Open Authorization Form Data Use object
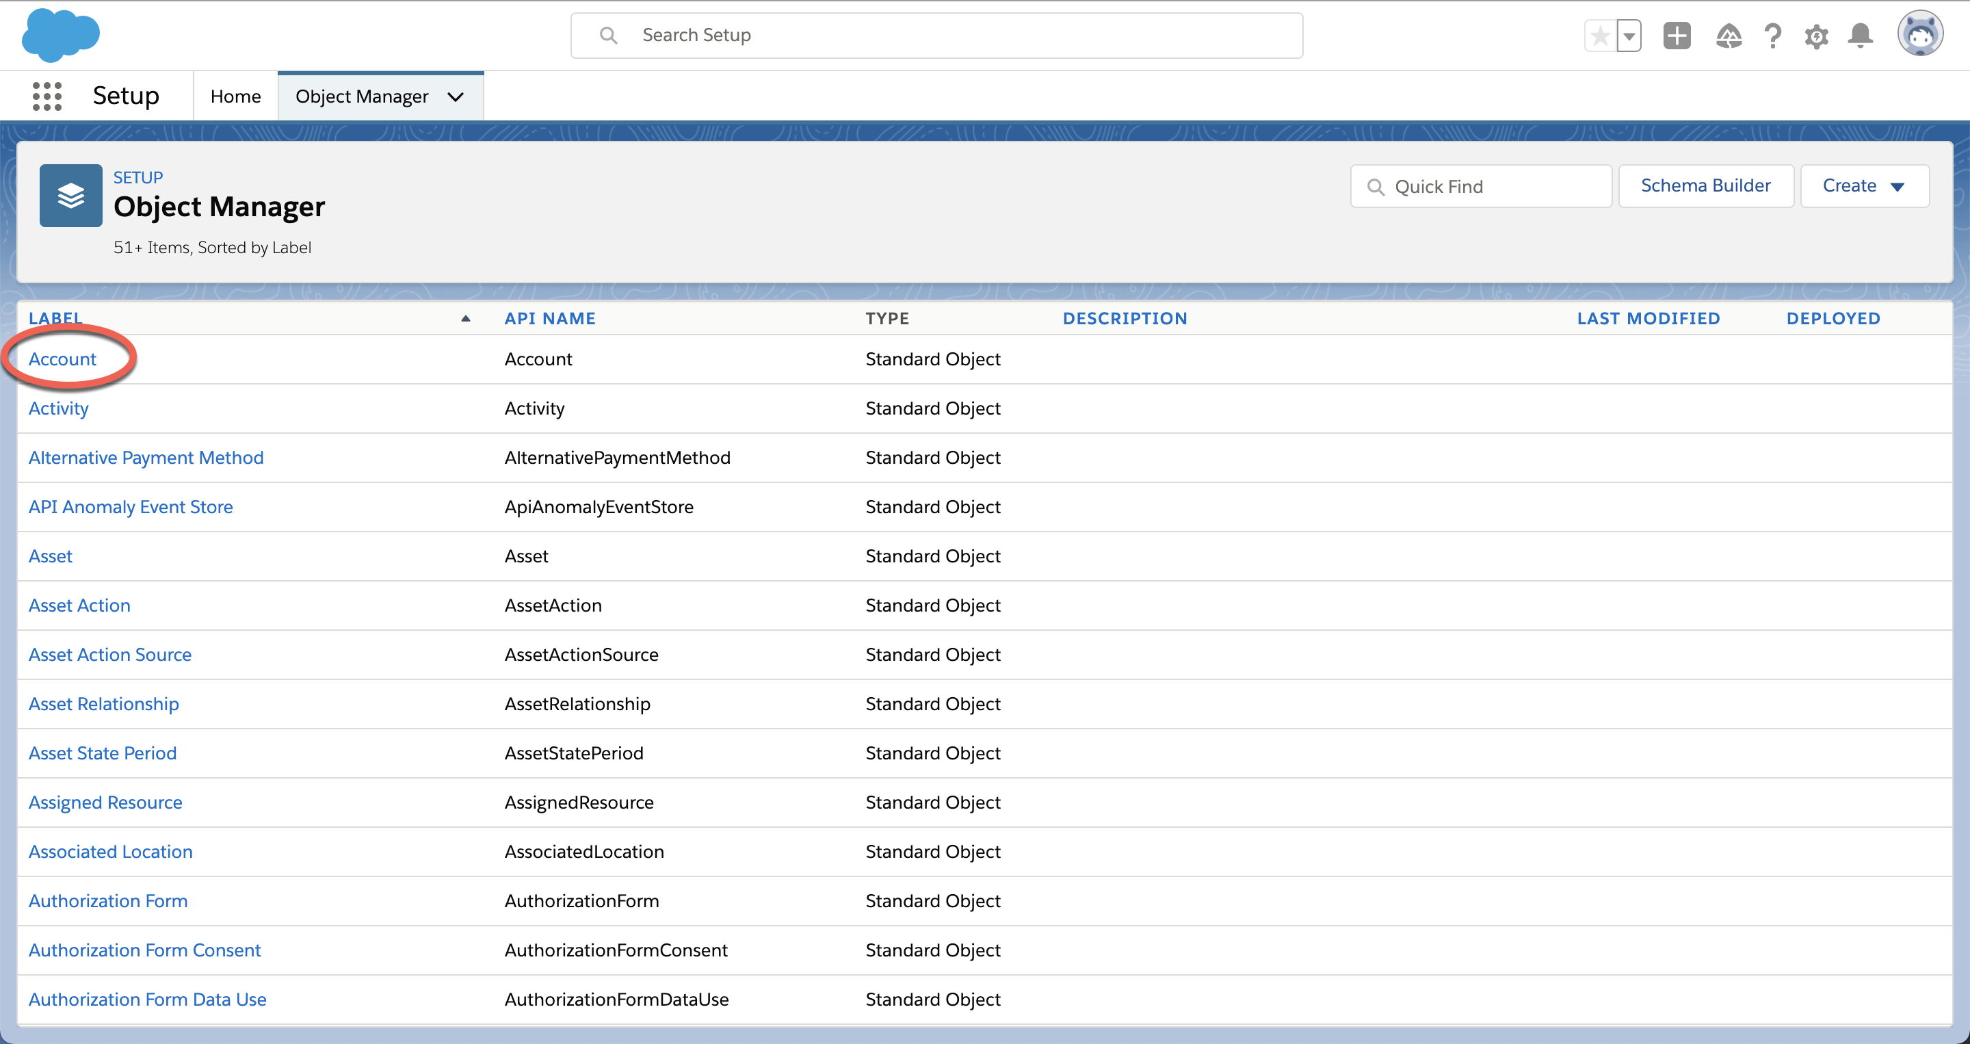Image resolution: width=1970 pixels, height=1044 pixels. click(x=148, y=999)
